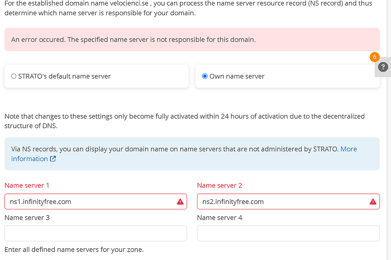The width and height of the screenshot is (391, 260).
Task: Click the orange notification badge showing 6
Action: [375, 57]
